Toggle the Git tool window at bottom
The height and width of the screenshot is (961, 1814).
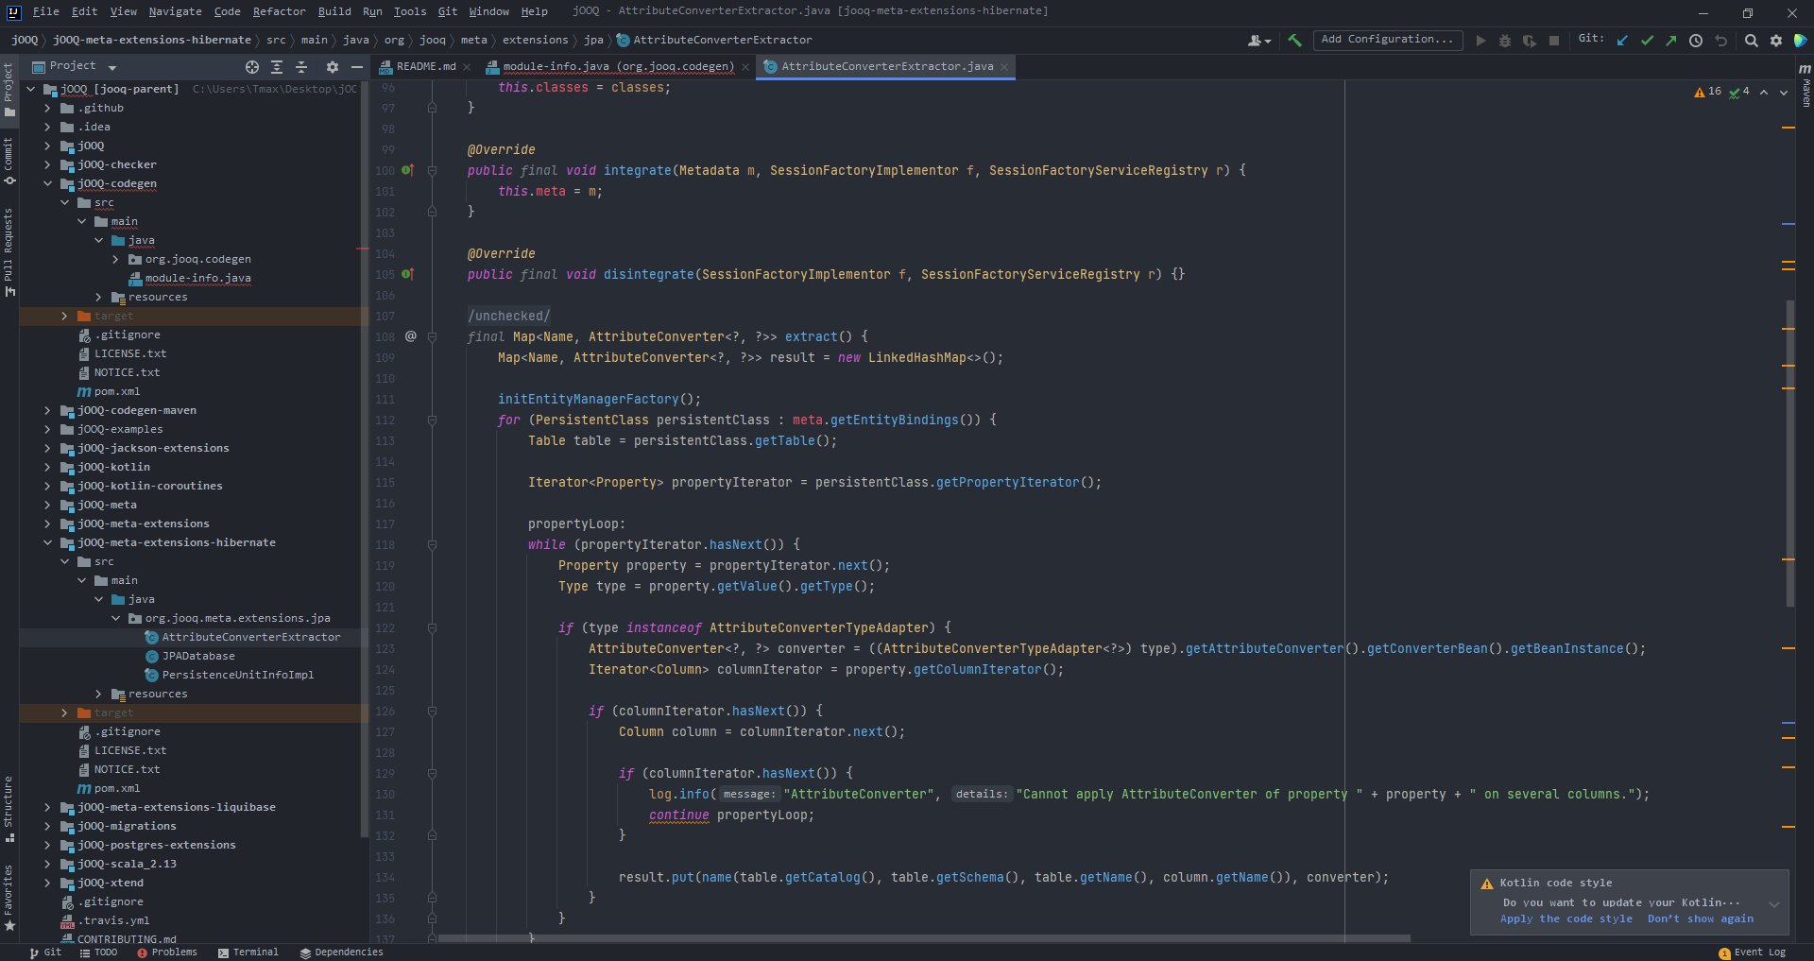pos(45,952)
